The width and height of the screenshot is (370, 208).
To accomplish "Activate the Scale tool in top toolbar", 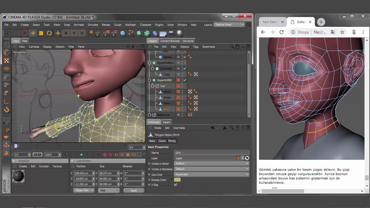I will [41, 33].
